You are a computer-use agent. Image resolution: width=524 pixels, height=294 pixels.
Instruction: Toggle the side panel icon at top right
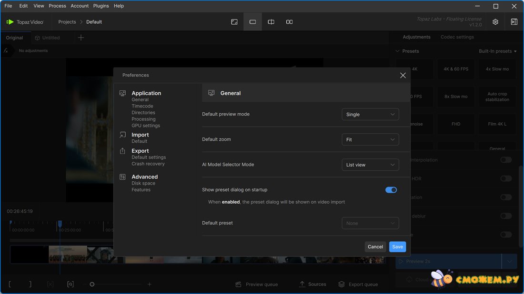coord(514,22)
